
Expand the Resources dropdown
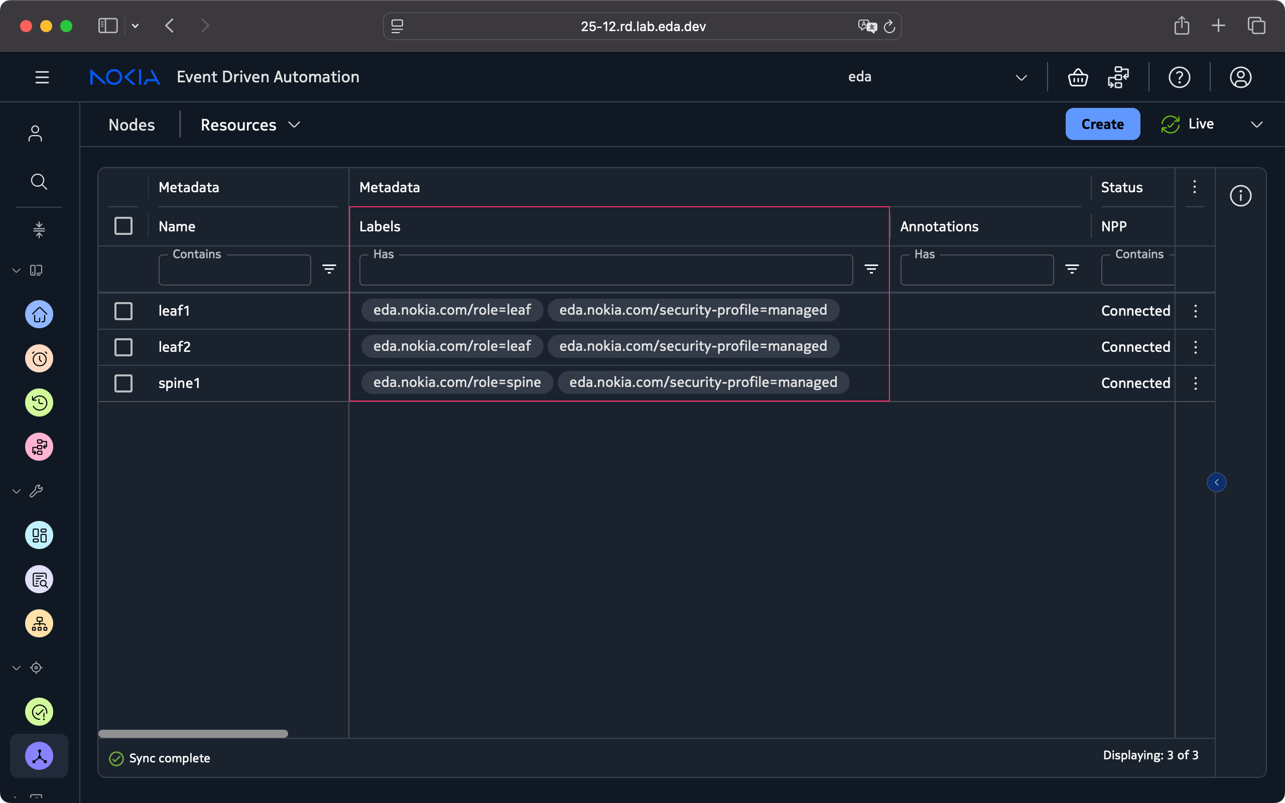coord(250,125)
